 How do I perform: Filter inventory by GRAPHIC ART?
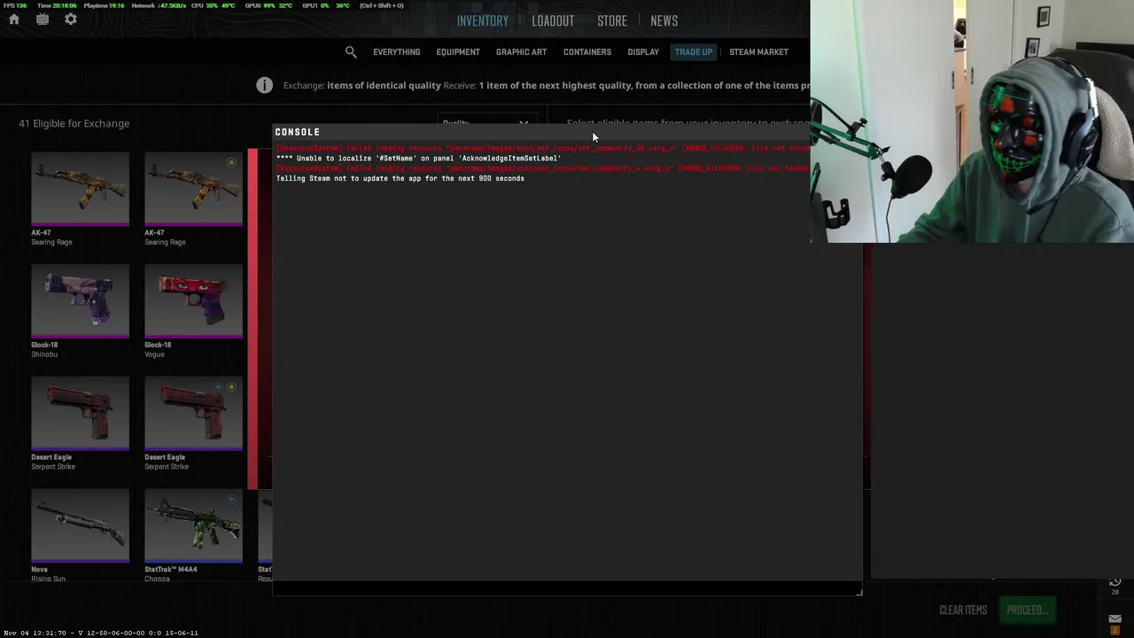coord(521,52)
